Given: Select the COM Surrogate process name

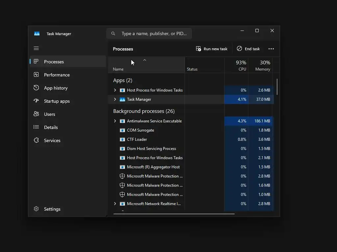Looking at the screenshot, I should tap(141, 130).
